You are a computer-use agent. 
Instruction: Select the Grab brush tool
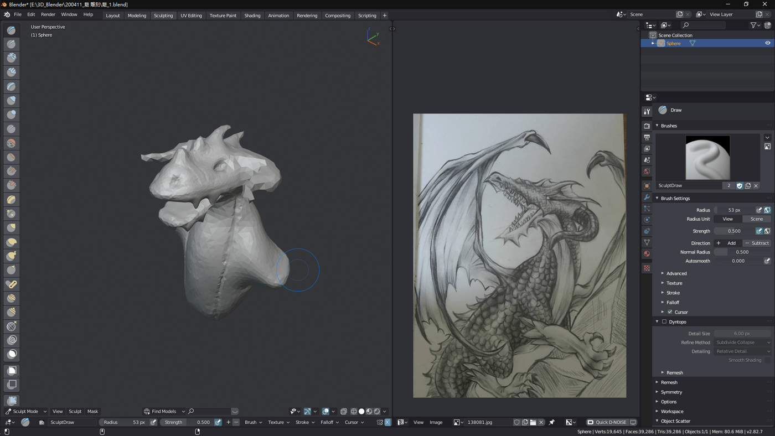pyautogui.click(x=12, y=227)
